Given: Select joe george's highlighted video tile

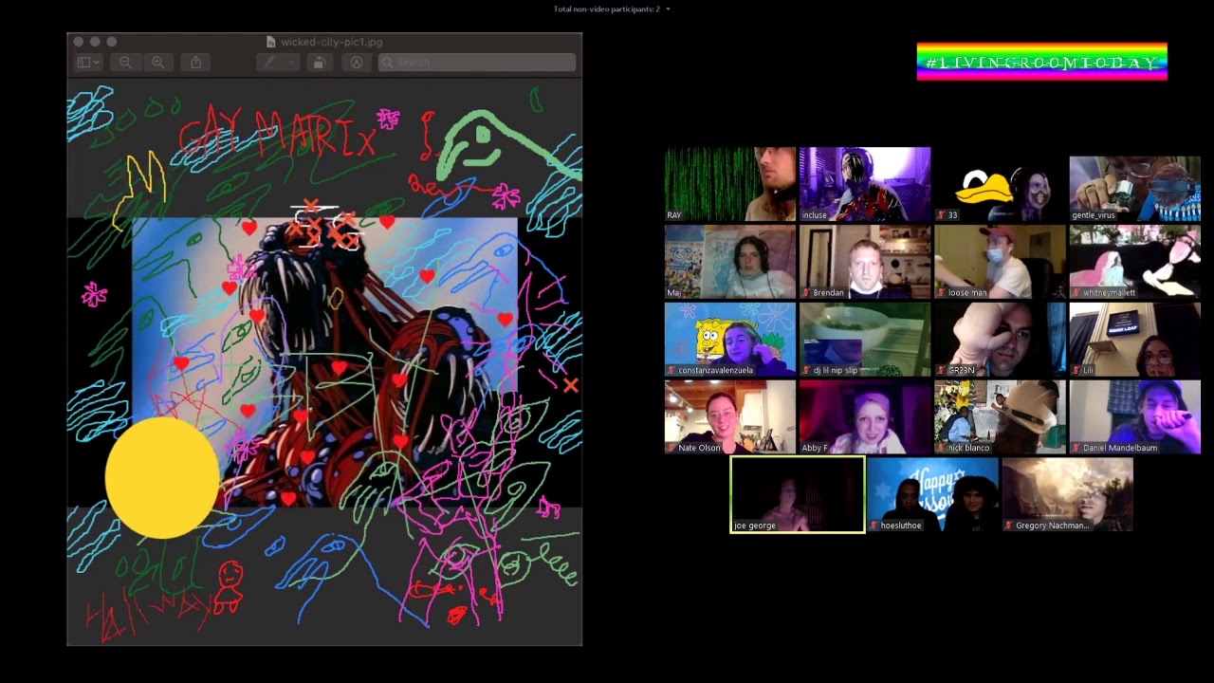Looking at the screenshot, I should [797, 495].
